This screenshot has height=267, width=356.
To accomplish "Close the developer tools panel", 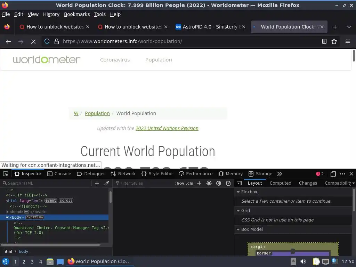I will [x=351, y=174].
